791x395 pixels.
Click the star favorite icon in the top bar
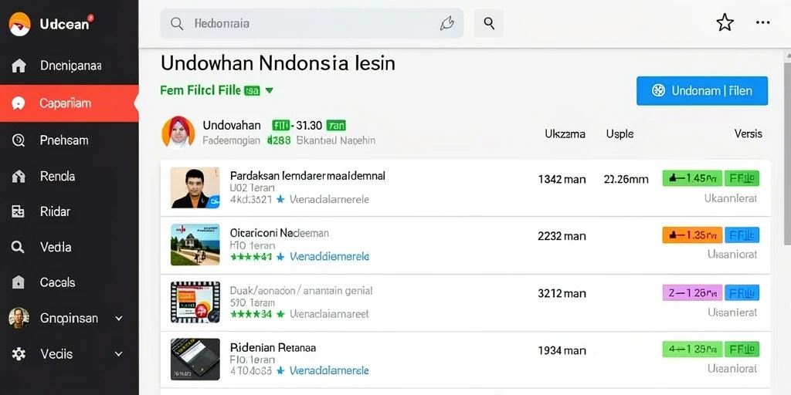[x=725, y=22]
